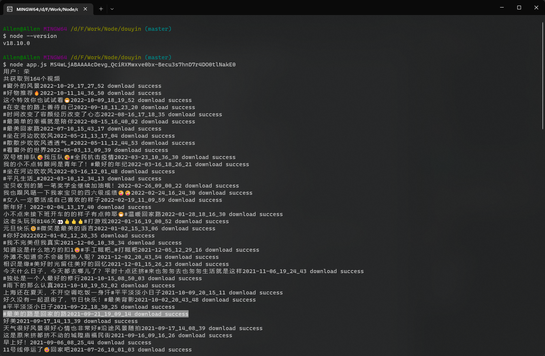545x356 pixels.
Task: Click the line reporting 164 videos fetched
Action: pyautogui.click(x=31, y=79)
